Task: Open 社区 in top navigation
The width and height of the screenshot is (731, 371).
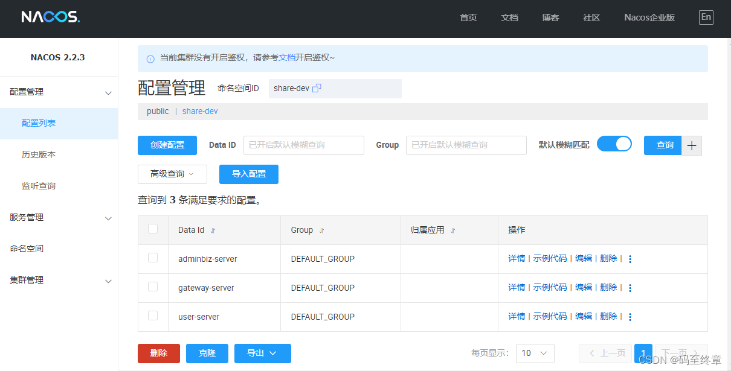Action: point(591,17)
